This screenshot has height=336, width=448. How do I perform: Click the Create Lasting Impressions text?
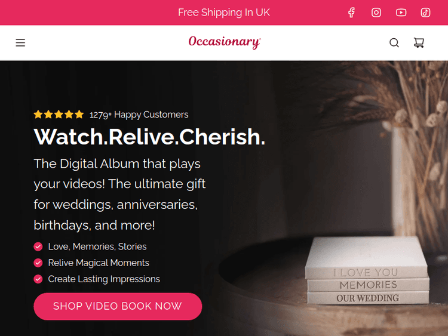coord(104,279)
